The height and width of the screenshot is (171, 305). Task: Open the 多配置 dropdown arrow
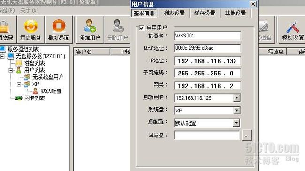pos(236,123)
